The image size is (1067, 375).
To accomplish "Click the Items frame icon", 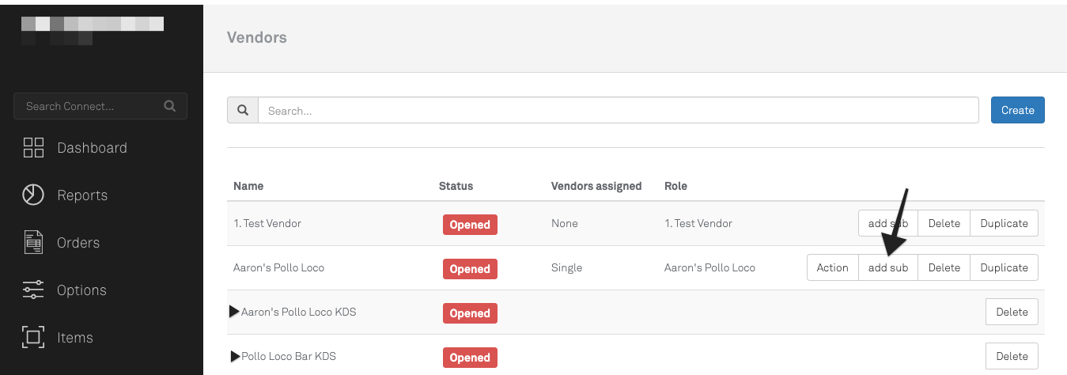I will 33,338.
